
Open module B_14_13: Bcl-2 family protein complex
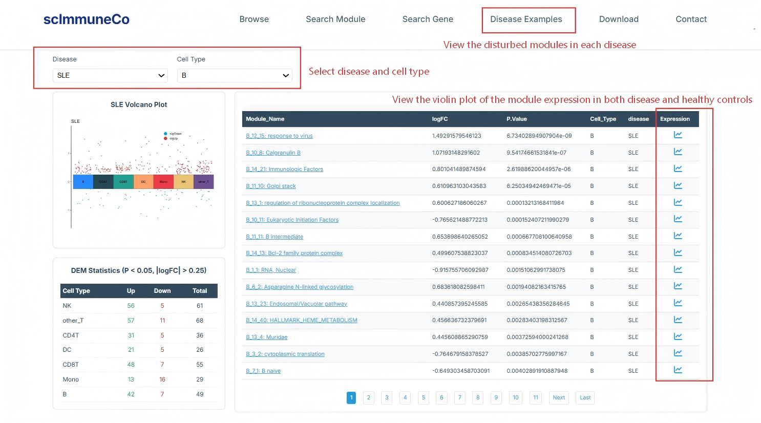[x=294, y=253]
